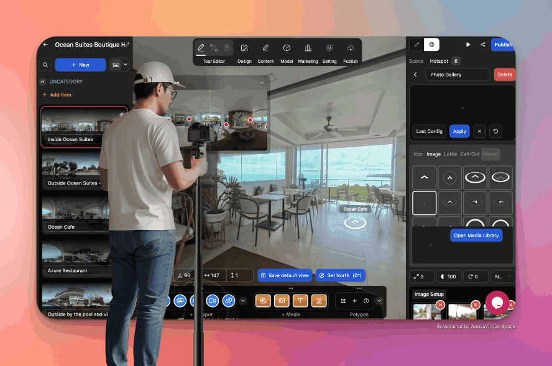Select the pencil tool in Tour Editor
This screenshot has height=366, width=552.
tap(201, 47)
